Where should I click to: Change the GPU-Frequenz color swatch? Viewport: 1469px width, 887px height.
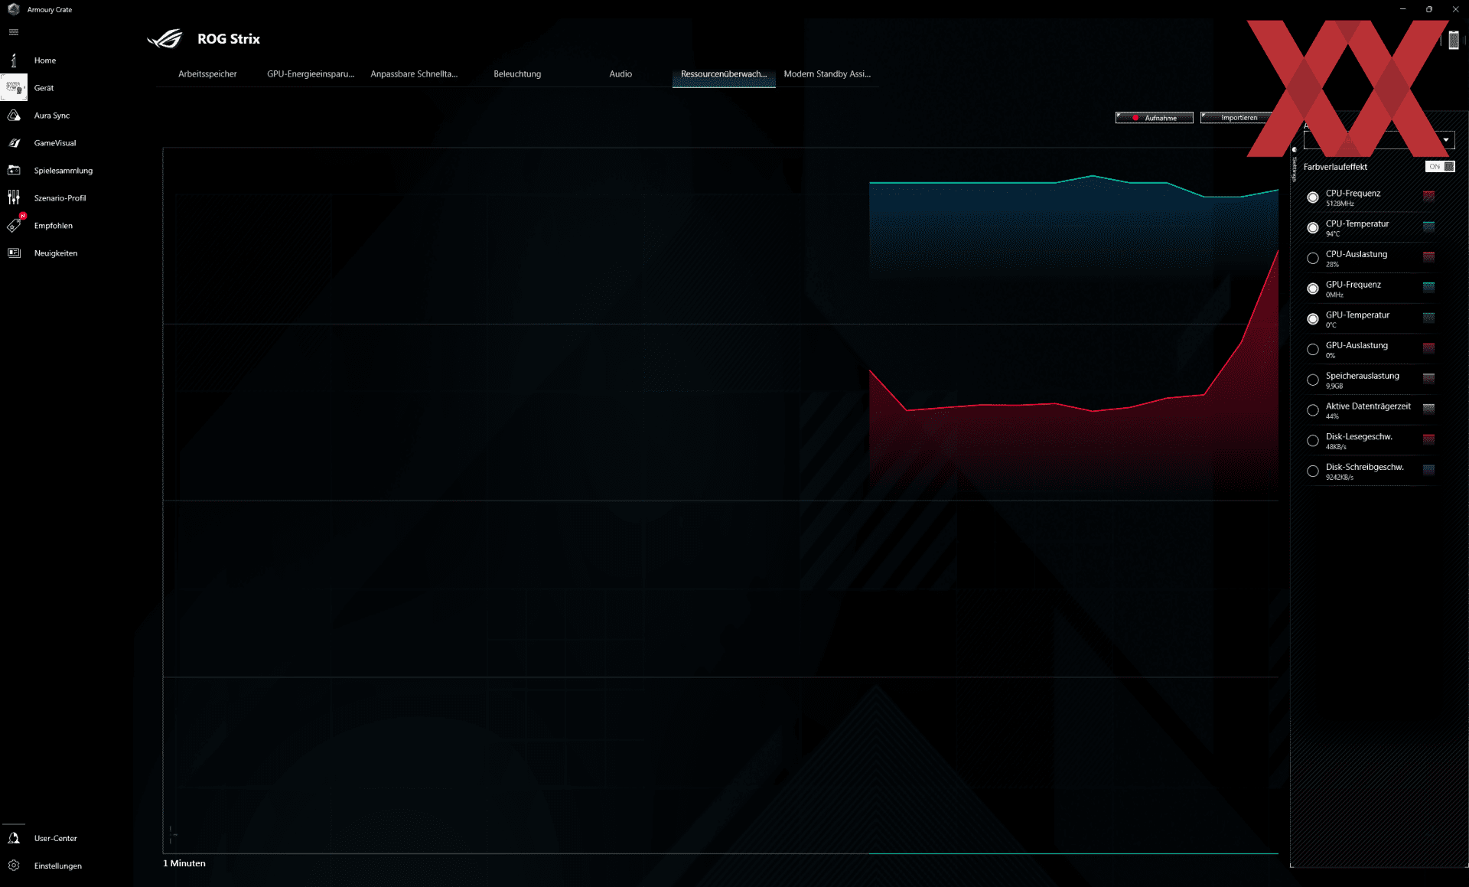[1428, 287]
